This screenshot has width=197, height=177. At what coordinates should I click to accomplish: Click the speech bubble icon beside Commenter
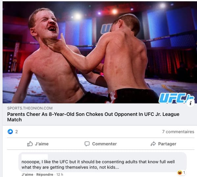pyautogui.click(x=87, y=144)
